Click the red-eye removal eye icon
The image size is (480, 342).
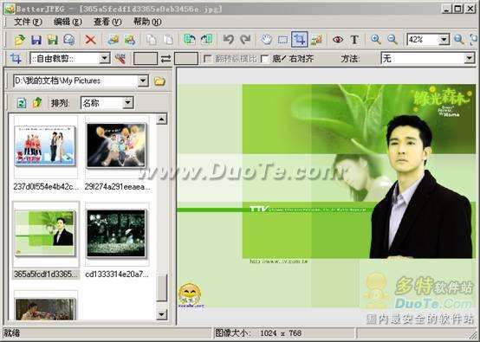(338, 40)
